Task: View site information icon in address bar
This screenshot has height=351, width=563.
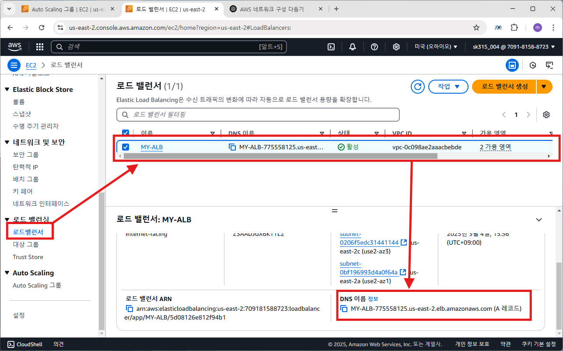Action: pos(61,28)
